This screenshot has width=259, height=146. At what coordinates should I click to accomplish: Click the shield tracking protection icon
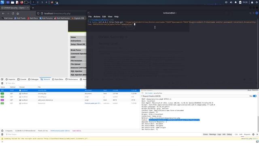38,13
